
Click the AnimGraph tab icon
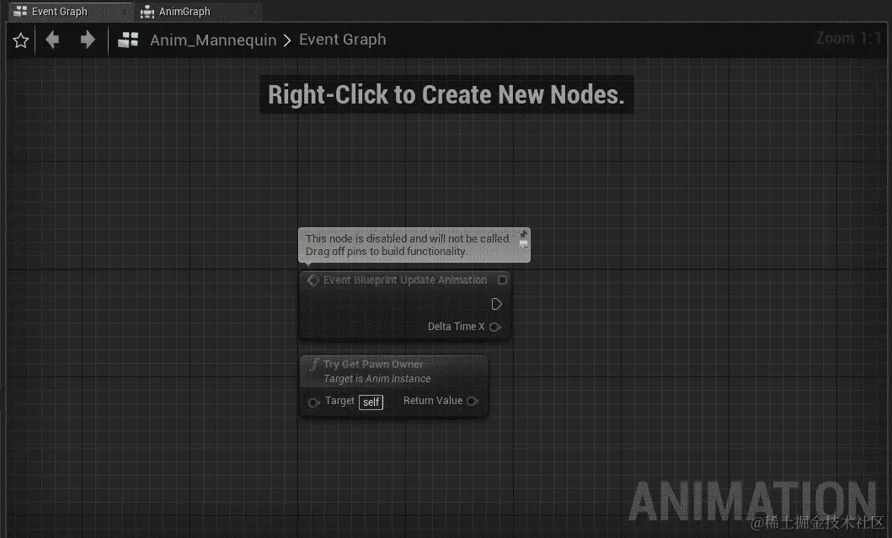tap(147, 12)
